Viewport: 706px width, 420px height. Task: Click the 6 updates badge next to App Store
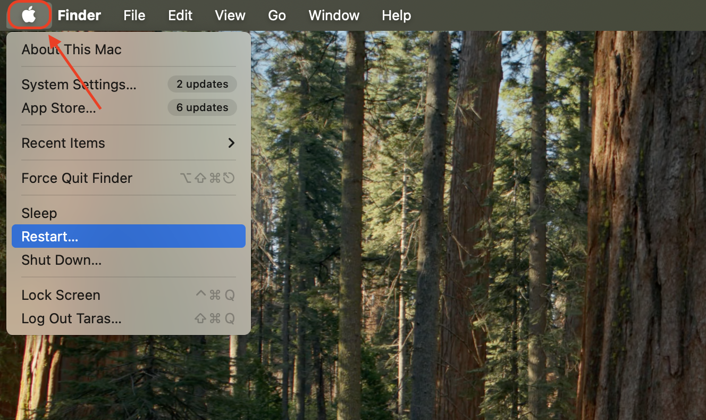202,107
